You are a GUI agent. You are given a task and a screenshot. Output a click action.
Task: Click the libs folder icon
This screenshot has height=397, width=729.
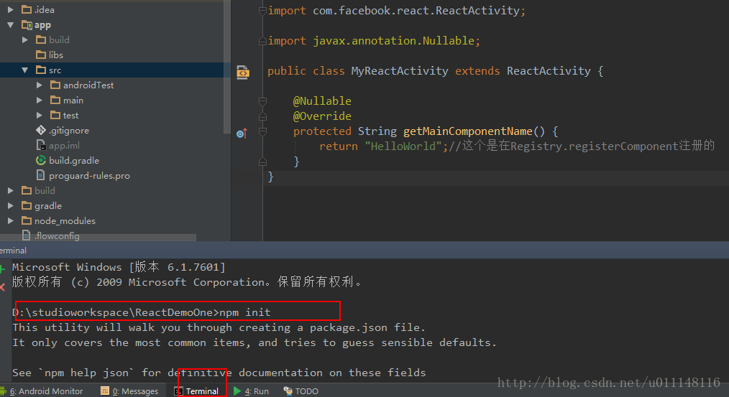[41, 55]
